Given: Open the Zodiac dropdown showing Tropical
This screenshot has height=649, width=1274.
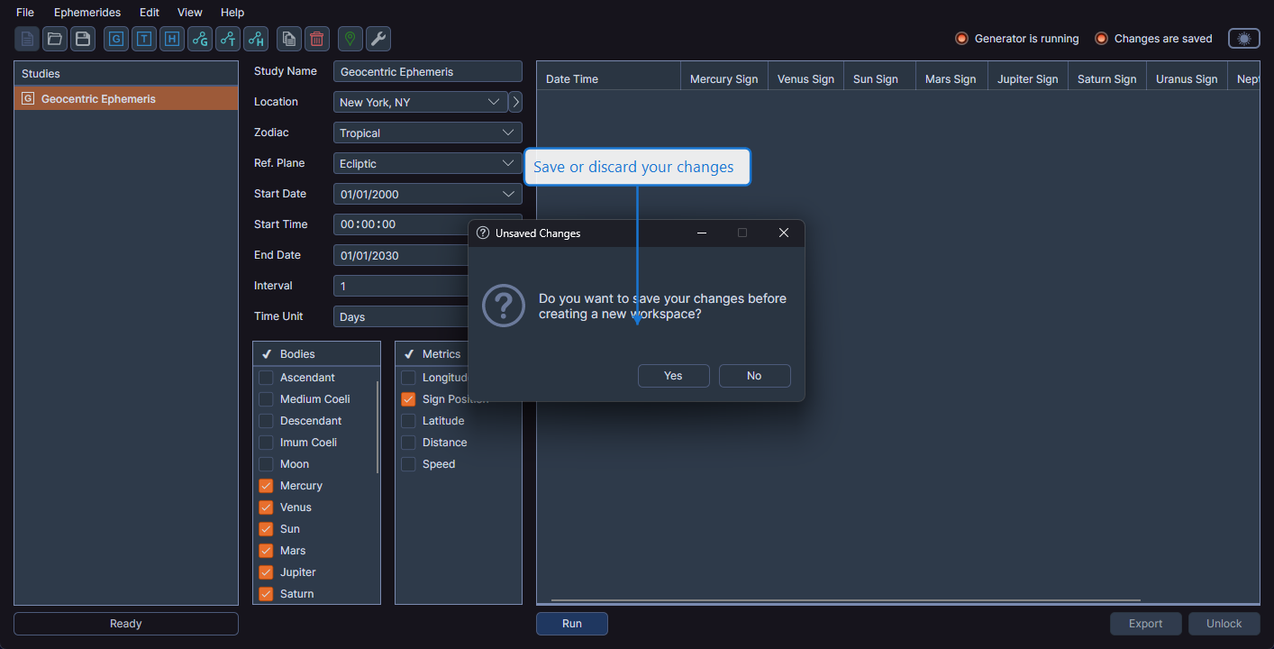Looking at the screenshot, I should coord(427,133).
